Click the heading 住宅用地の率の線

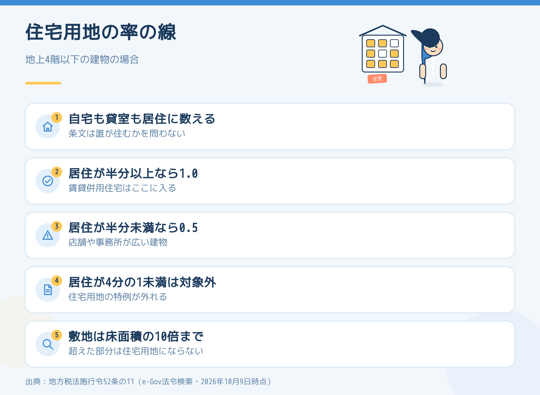point(101,32)
